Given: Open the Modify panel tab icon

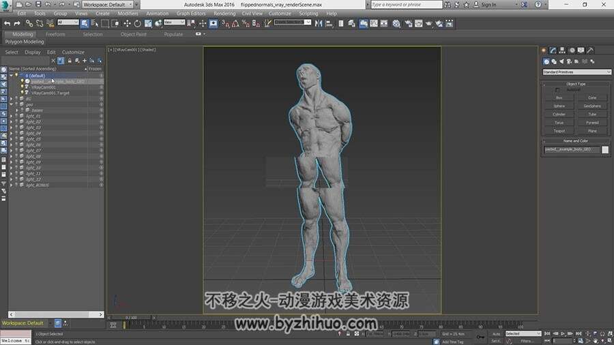Looking at the screenshot, I should pyautogui.click(x=553, y=50).
